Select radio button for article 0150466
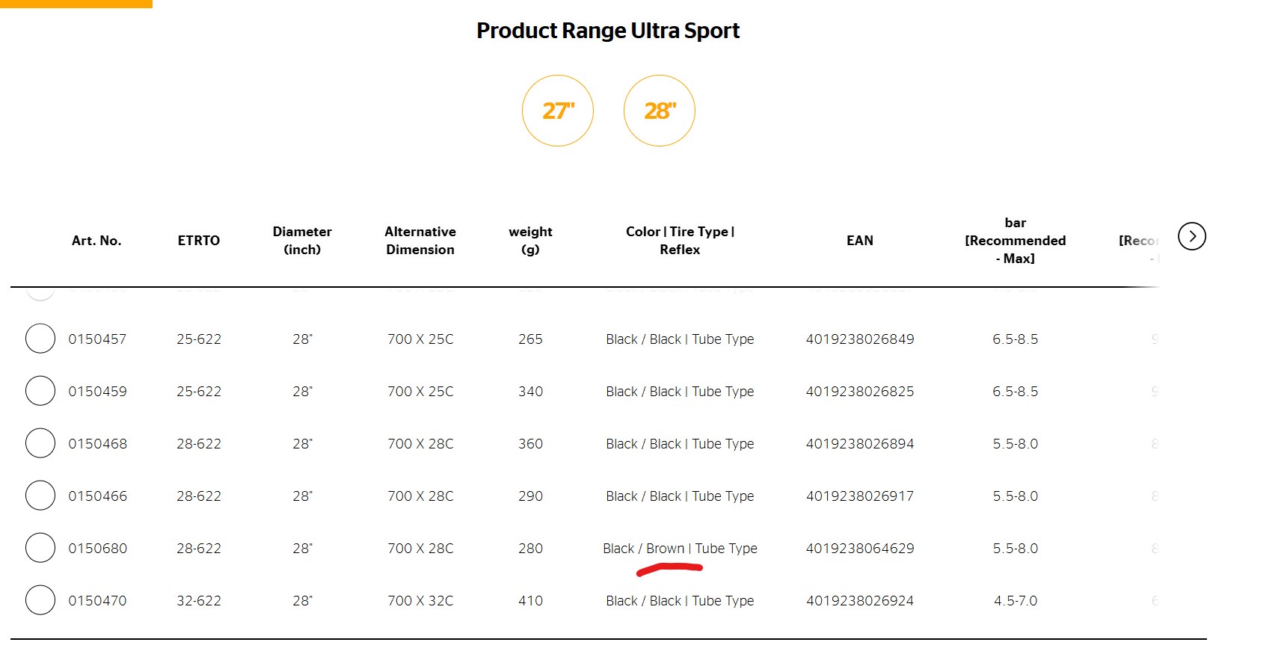 click(x=40, y=496)
